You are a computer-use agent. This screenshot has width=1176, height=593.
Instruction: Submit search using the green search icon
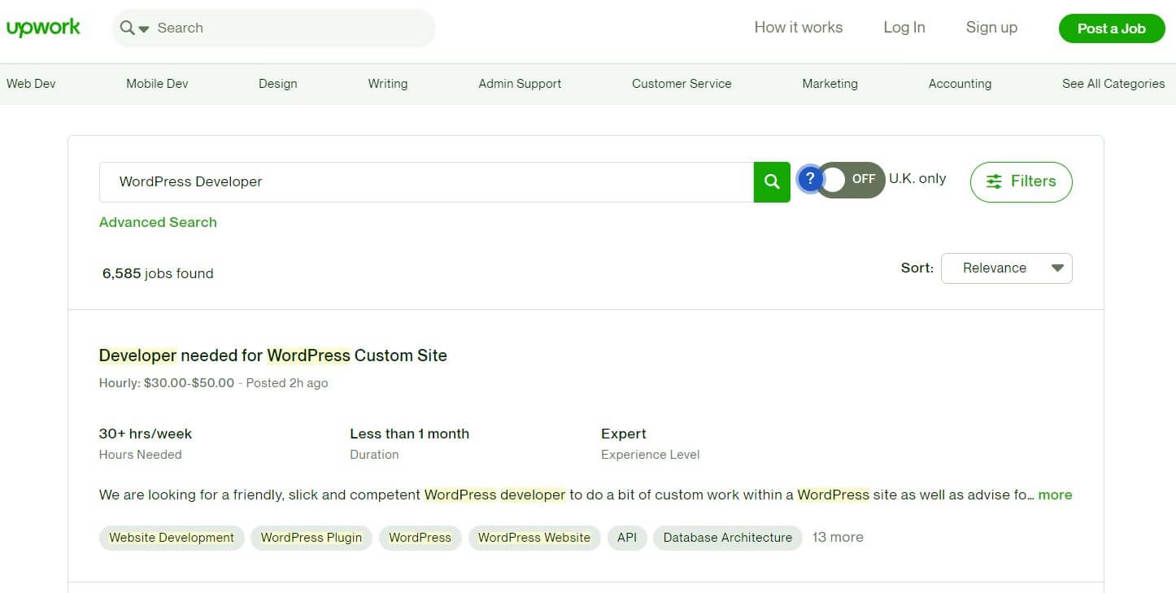click(x=771, y=181)
